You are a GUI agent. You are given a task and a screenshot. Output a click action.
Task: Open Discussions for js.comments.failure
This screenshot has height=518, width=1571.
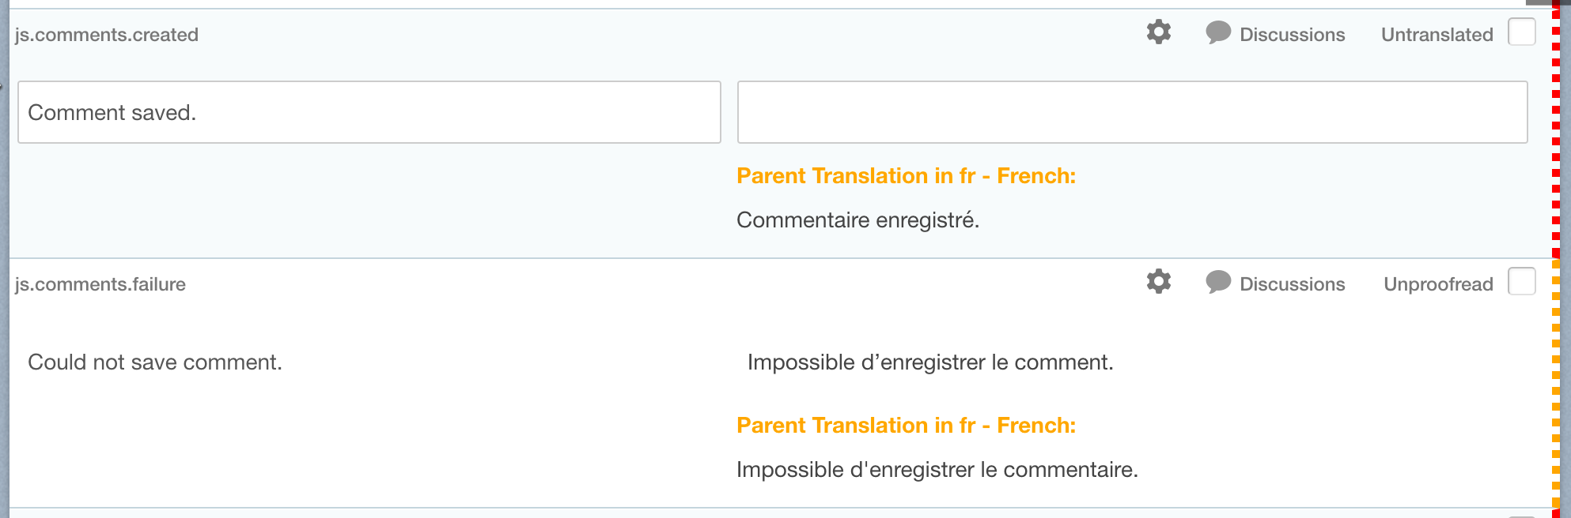point(1292,284)
